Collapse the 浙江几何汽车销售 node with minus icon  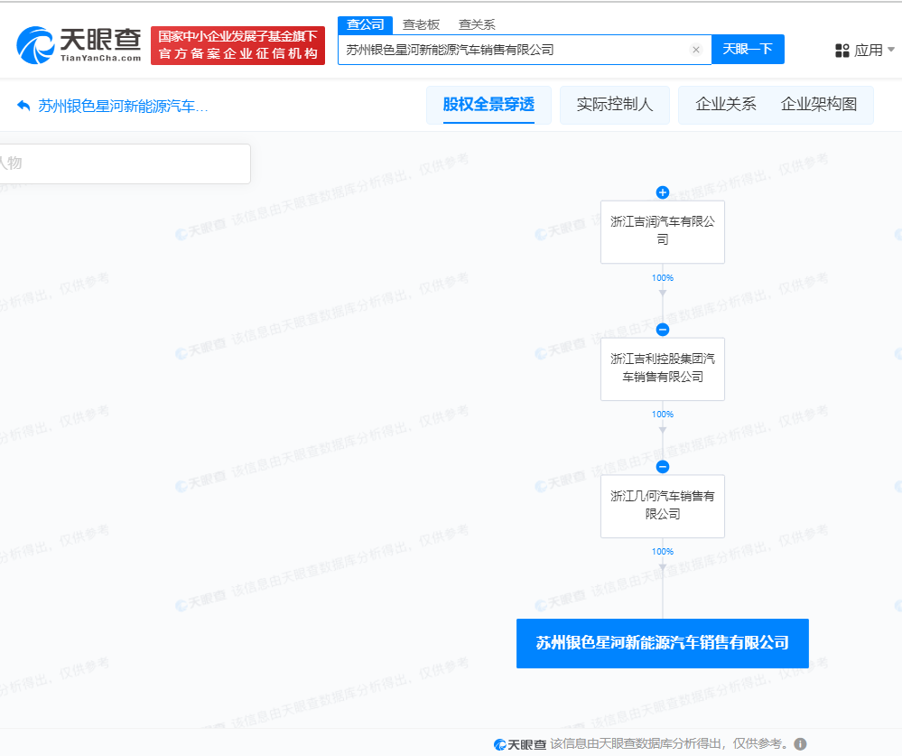[x=663, y=466]
